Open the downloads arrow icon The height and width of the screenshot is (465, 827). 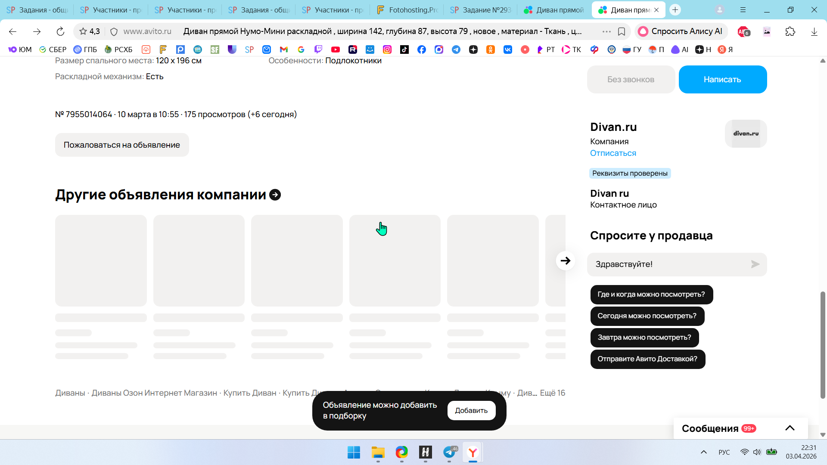pyautogui.click(x=814, y=31)
